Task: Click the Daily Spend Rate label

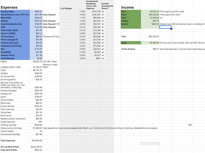Action: click(15, 150)
